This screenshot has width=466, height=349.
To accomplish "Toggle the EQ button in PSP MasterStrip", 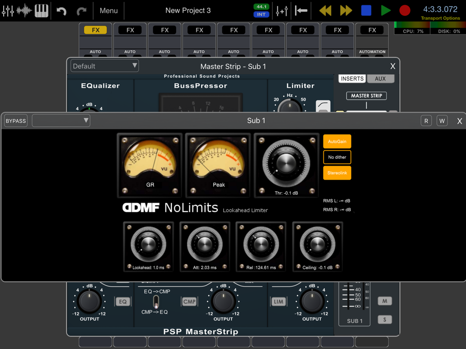I will click(123, 302).
